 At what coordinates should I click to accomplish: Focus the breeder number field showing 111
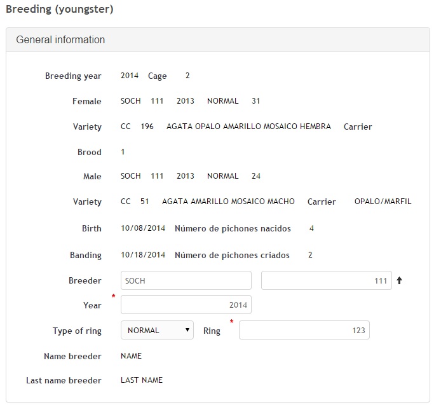click(326, 280)
